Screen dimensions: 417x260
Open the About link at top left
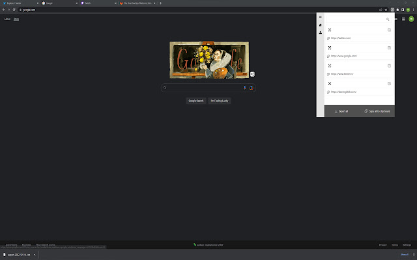pyautogui.click(x=7, y=19)
